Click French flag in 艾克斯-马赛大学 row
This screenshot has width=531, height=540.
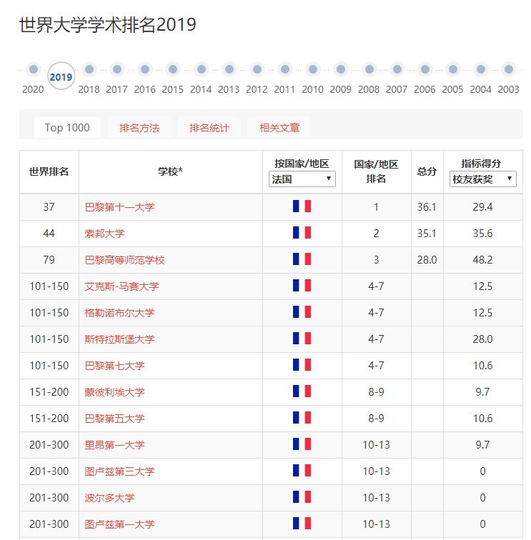click(x=302, y=286)
